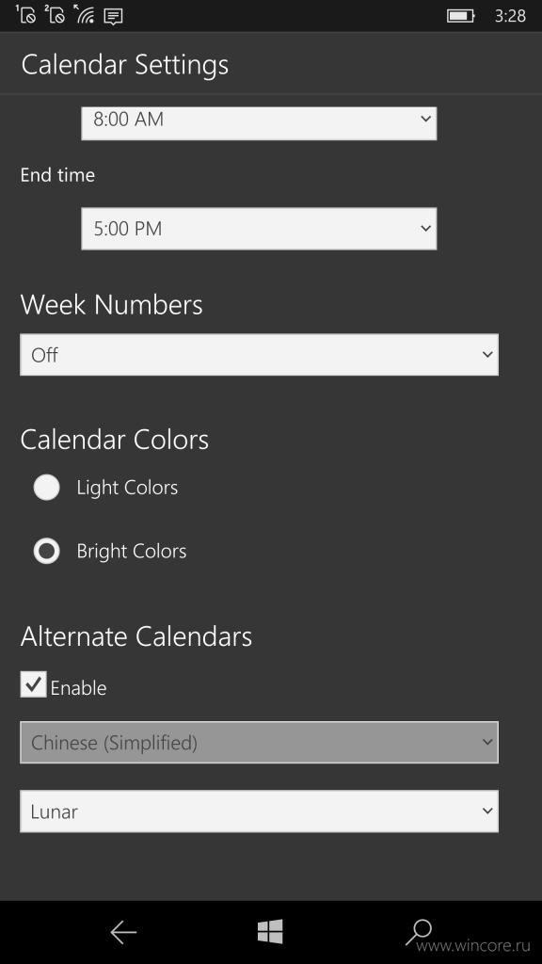Viewport: 542px width, 964px height.
Task: Select the Light Colors radio button
Action: point(46,488)
